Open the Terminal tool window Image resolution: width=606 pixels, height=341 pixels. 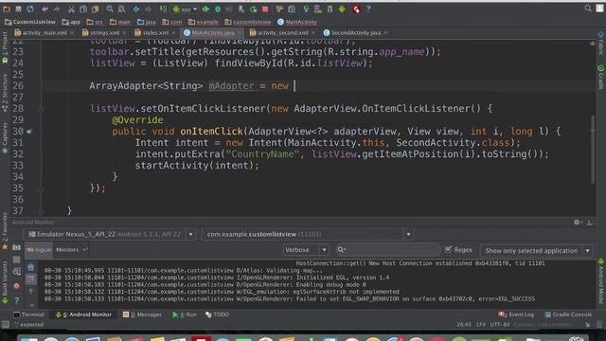[x=29, y=314]
